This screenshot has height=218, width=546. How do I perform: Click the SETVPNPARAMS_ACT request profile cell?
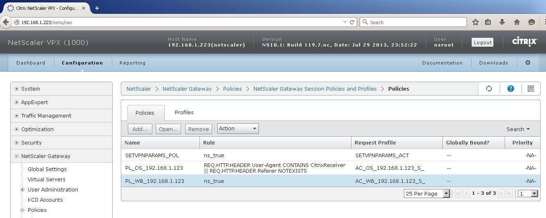(382, 155)
